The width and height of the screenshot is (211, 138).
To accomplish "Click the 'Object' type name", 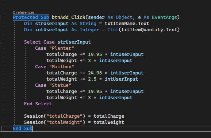I will 124,17.
